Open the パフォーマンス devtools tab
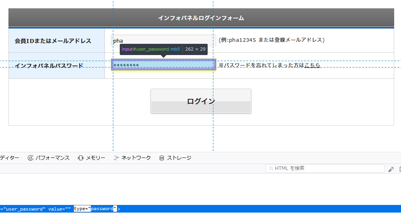This screenshot has height=219, width=401. 48,158
